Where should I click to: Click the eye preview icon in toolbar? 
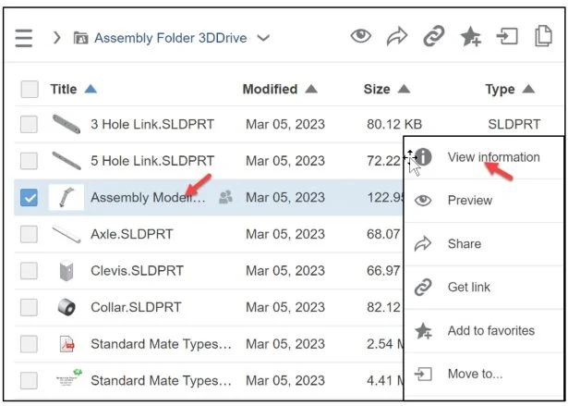tap(360, 37)
